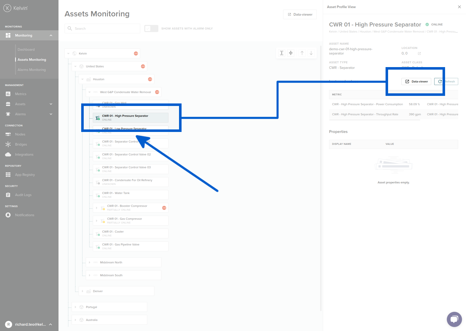Collapse the Houston tree node
466x331 pixels.
[x=82, y=79]
